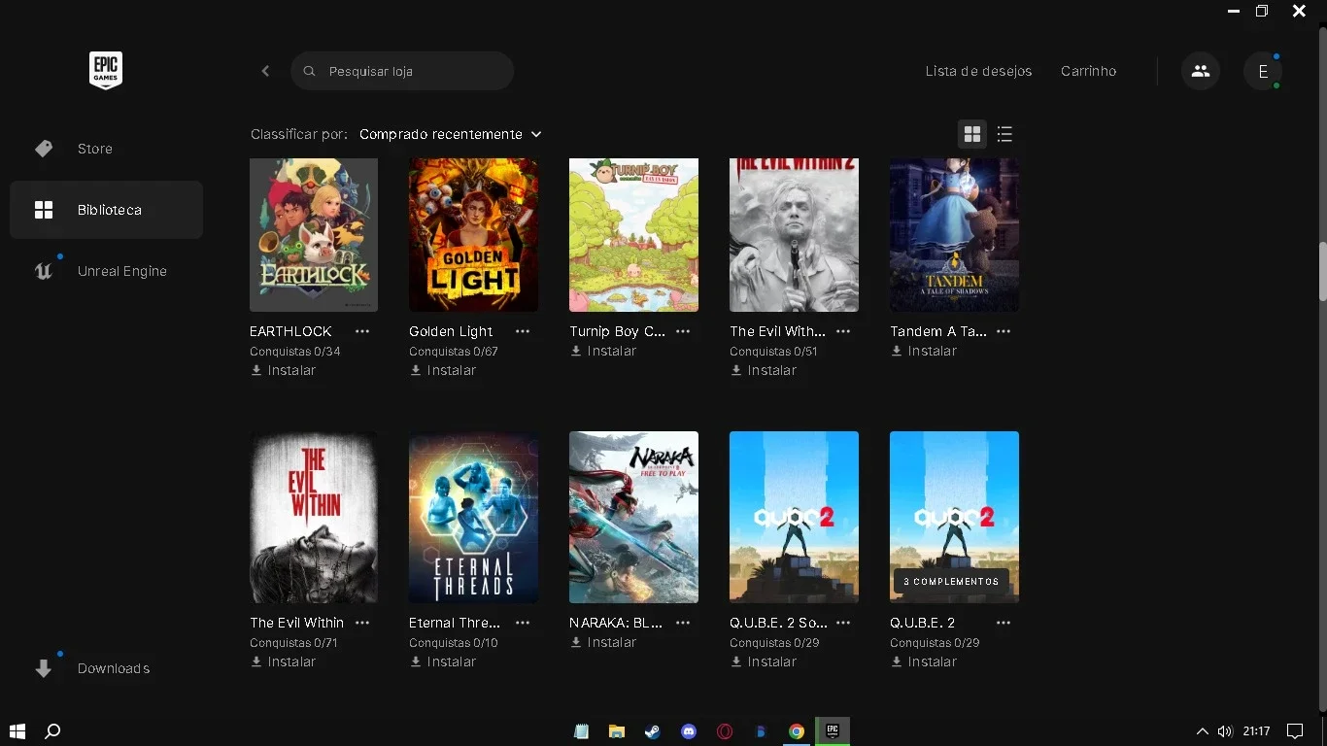Open the friends list icon
This screenshot has height=746, width=1327.
[1201, 71]
